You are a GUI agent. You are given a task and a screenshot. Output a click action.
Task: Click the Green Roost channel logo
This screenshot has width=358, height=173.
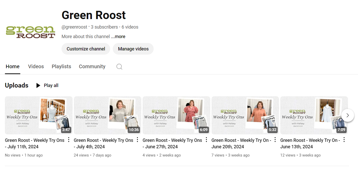pyautogui.click(x=31, y=32)
